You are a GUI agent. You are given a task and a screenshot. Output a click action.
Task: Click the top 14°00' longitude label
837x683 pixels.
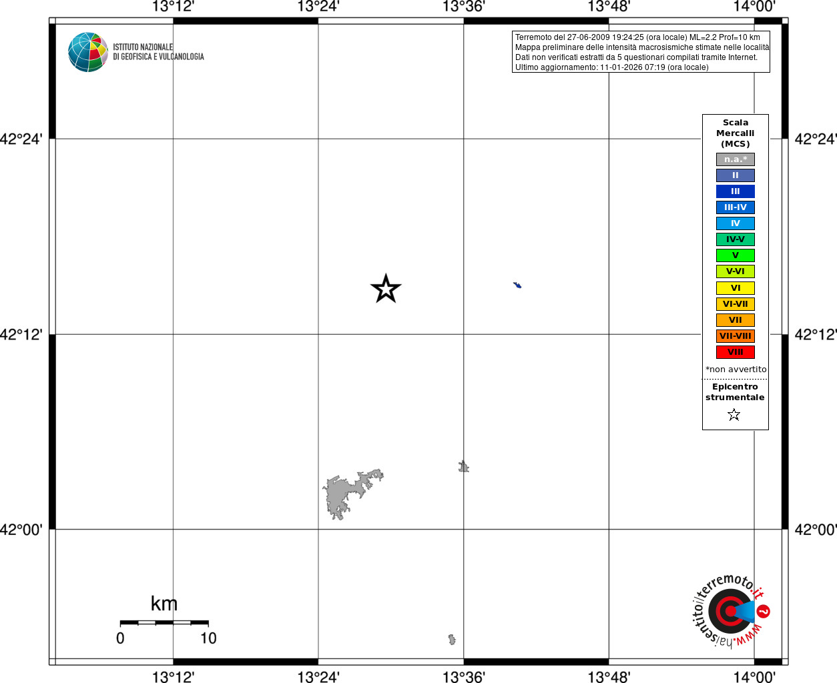754,7
